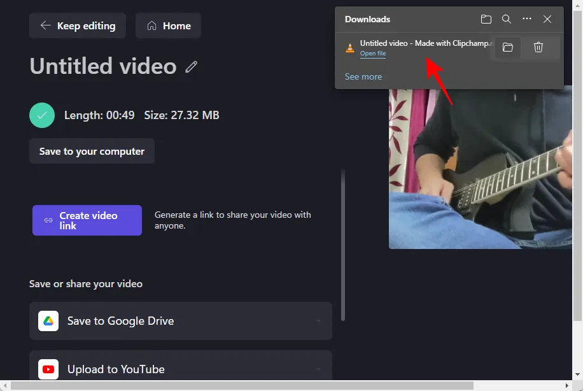Click Create video link button
This screenshot has width=583, height=391.
tap(87, 220)
